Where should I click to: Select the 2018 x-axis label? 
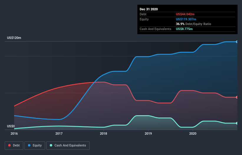click(x=103, y=133)
